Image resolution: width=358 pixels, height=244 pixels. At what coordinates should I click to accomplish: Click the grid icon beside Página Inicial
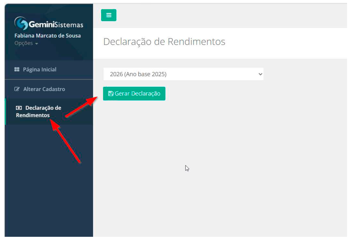click(17, 69)
